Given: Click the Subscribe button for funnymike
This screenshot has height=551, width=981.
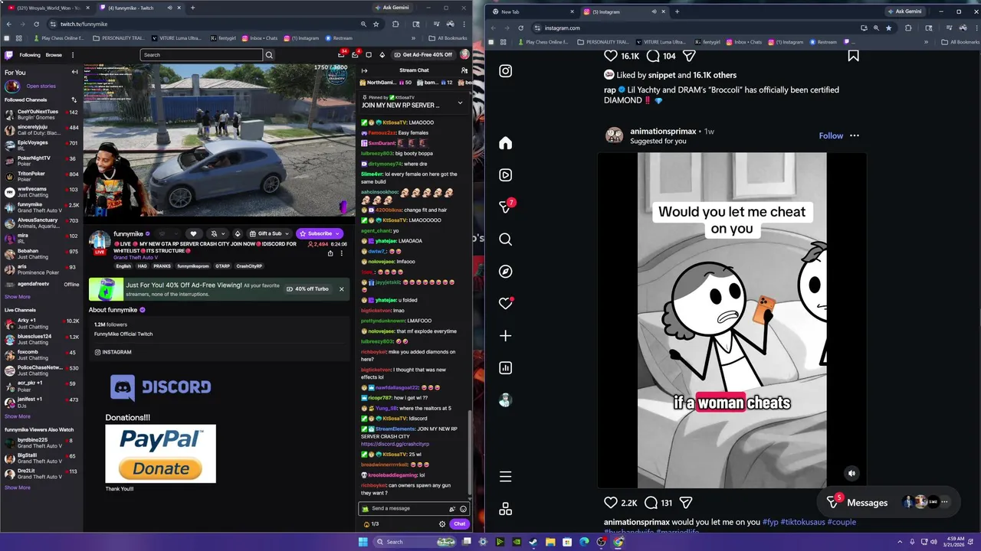Looking at the screenshot, I should [320, 233].
